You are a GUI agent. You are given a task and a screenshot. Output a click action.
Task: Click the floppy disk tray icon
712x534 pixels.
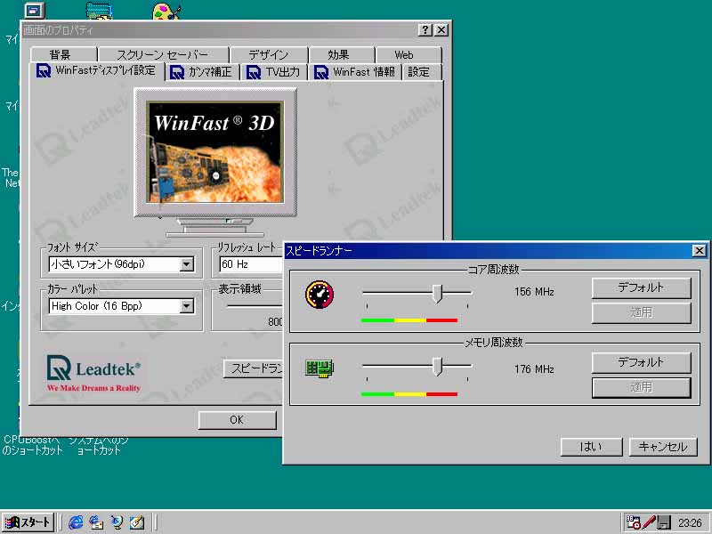tap(664, 522)
